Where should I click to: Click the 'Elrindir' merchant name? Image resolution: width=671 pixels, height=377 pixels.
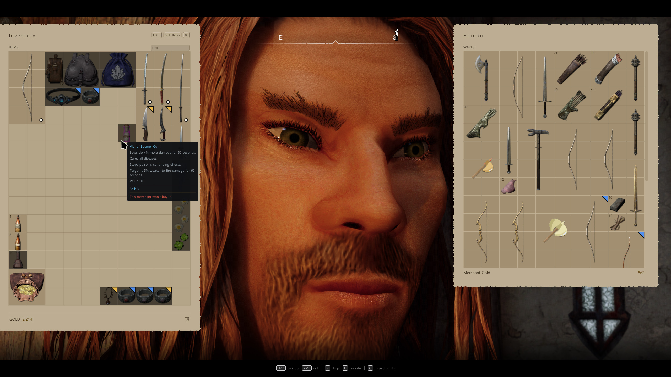pyautogui.click(x=474, y=36)
